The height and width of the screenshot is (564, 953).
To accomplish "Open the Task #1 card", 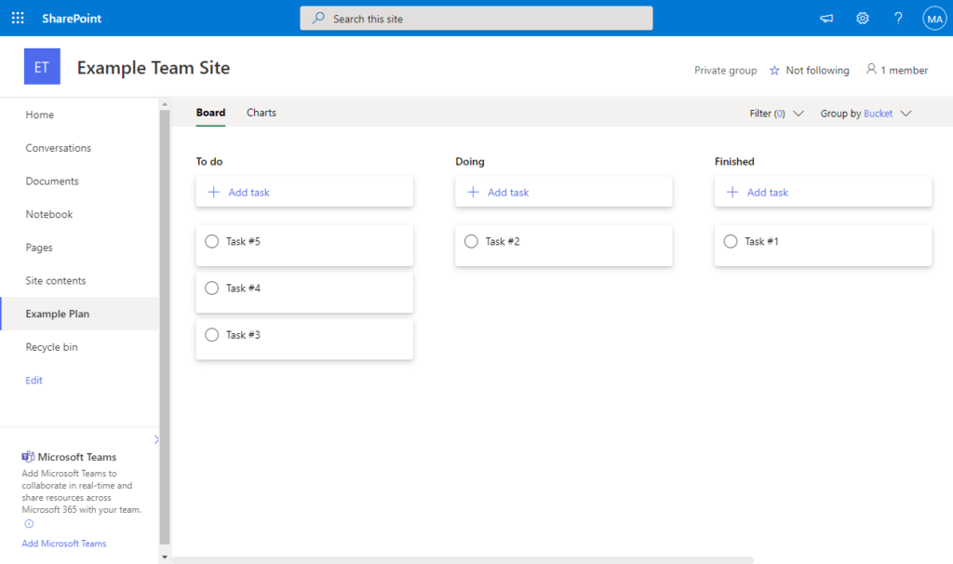I will [x=823, y=246].
